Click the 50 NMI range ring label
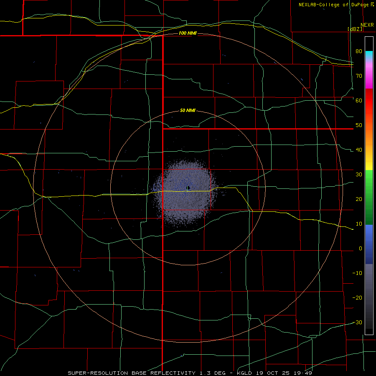 pos(188,111)
